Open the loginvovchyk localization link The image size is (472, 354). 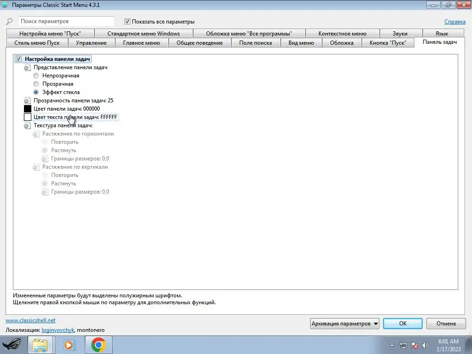(58, 330)
